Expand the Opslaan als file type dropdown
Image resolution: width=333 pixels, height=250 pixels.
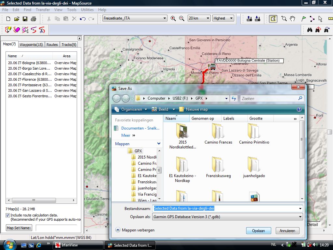click(300, 217)
